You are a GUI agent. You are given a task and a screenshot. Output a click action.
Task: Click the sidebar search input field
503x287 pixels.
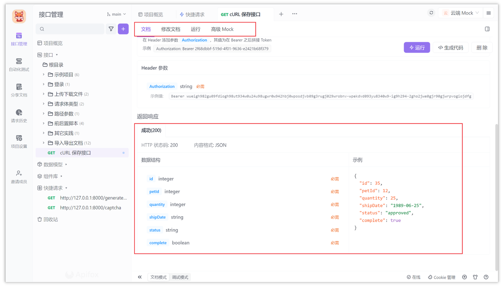pos(70,29)
